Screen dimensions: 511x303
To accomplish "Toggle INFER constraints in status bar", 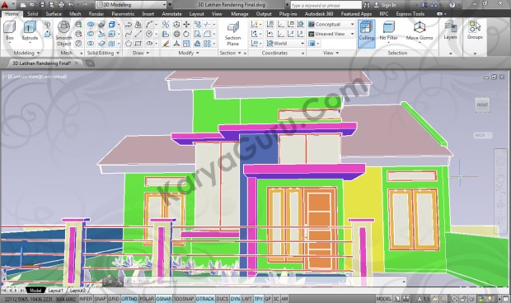I will (x=86, y=299).
